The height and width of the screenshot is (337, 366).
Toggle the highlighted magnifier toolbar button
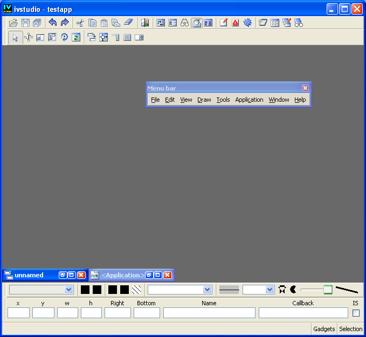tap(196, 23)
